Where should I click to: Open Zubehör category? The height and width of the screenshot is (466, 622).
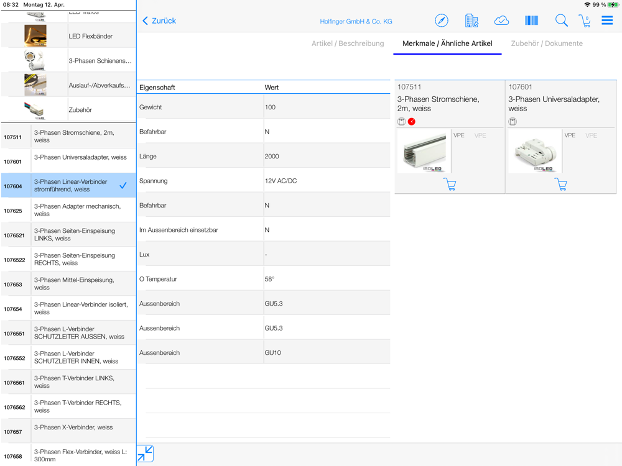click(x=68, y=109)
